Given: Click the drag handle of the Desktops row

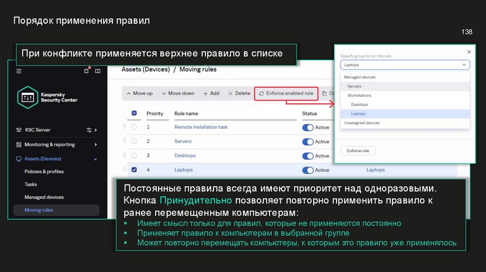Looking at the screenshot, I should click(x=125, y=155).
